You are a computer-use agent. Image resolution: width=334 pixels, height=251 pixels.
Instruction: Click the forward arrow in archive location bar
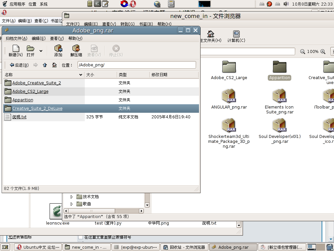tap(36, 65)
